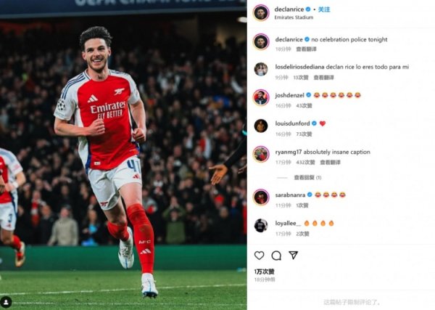Expand replies under ryanmg17's comment
This screenshot has width=435, height=310.
pyautogui.click(x=307, y=177)
